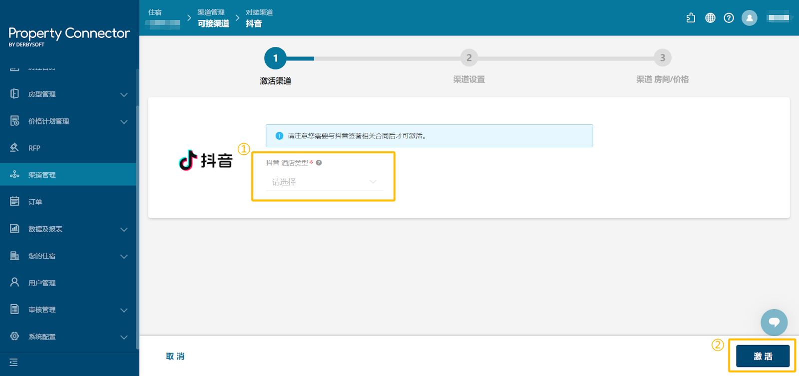Collapse the sidebar with the bottom menu icon
Viewport: 799px width, 376px height.
point(13,363)
